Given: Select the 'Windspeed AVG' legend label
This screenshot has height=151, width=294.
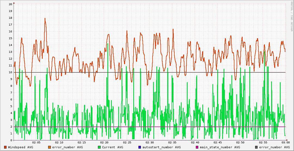Looking at the screenshot, I should click(x=20, y=147).
